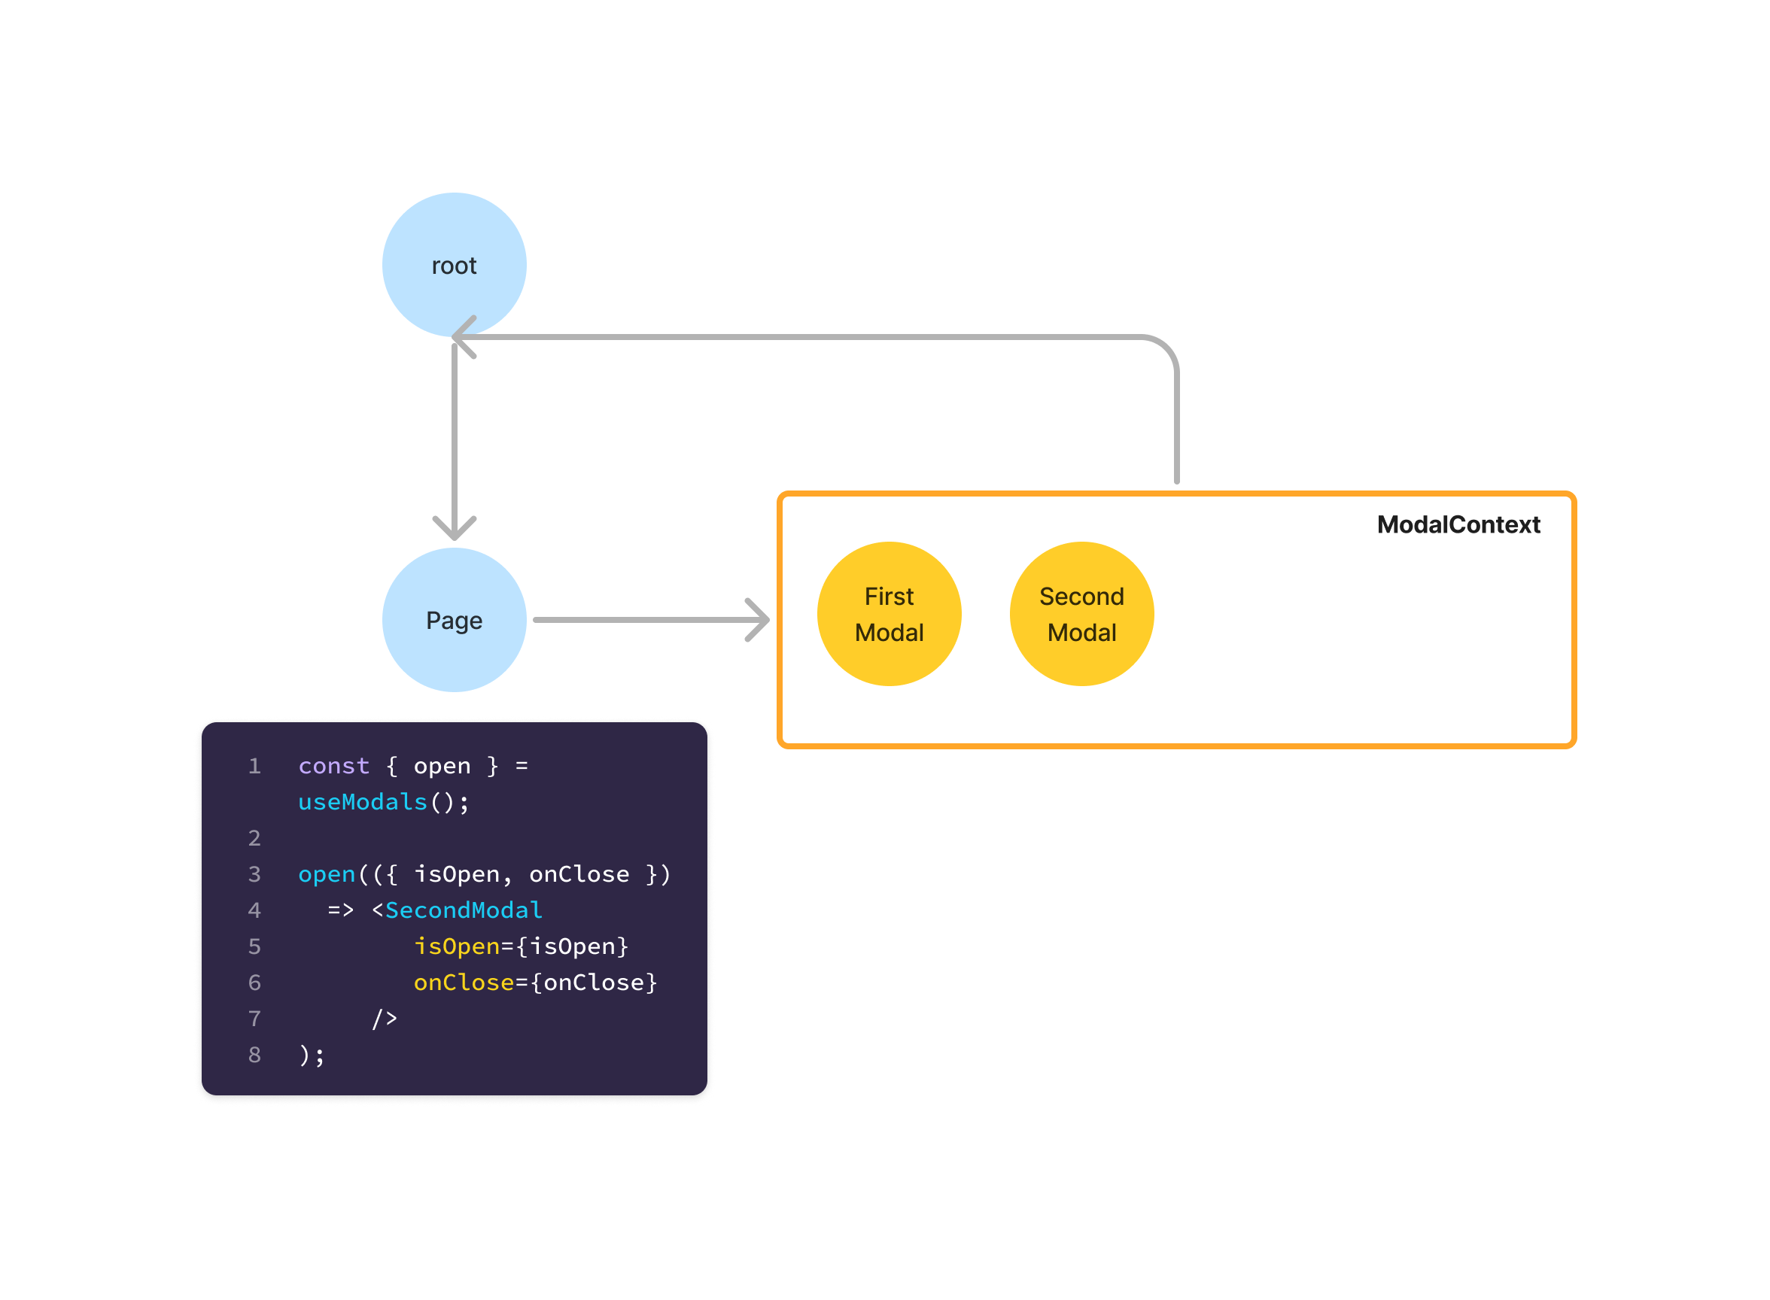1770x1300 pixels.
Task: Select the Page node circle
Action: click(x=454, y=620)
